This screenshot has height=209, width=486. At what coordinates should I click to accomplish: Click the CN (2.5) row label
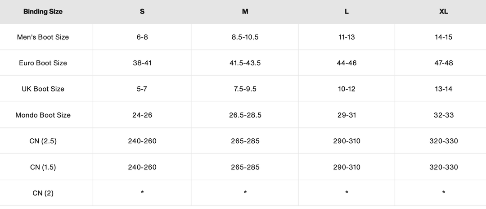[43, 141]
